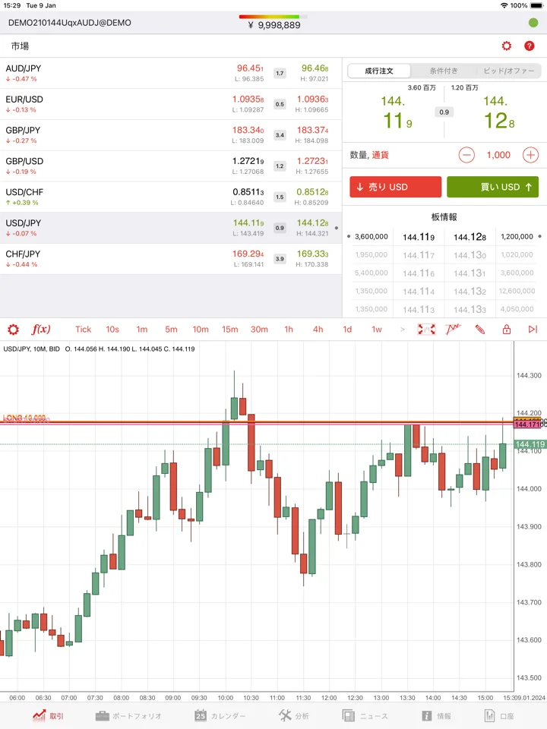The height and width of the screenshot is (729, 547).
Task: Select GBP/JPY market row
Action: point(171,135)
